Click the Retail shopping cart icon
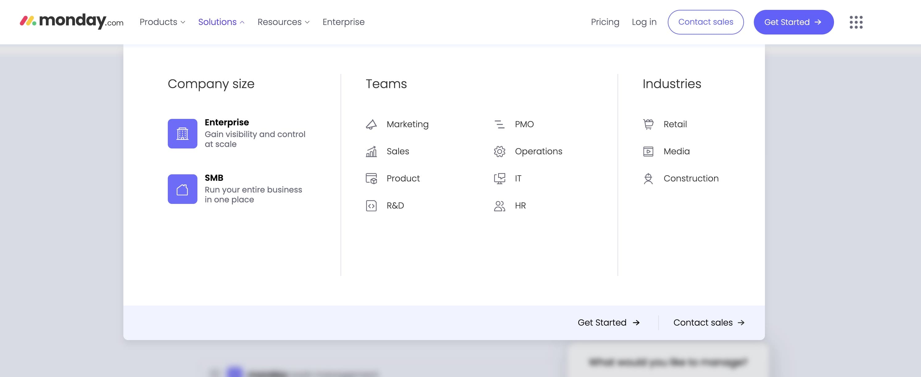 pyautogui.click(x=648, y=124)
